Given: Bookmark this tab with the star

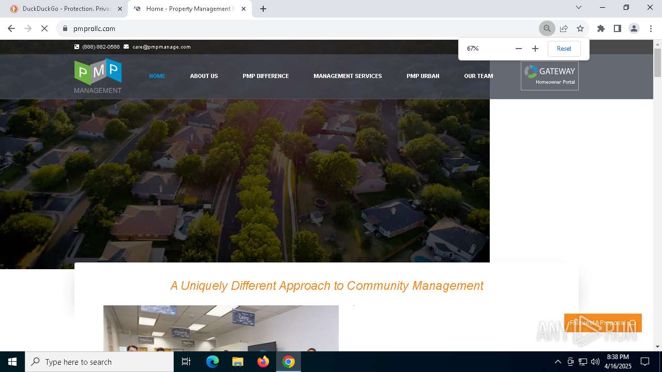Looking at the screenshot, I should 580,28.
